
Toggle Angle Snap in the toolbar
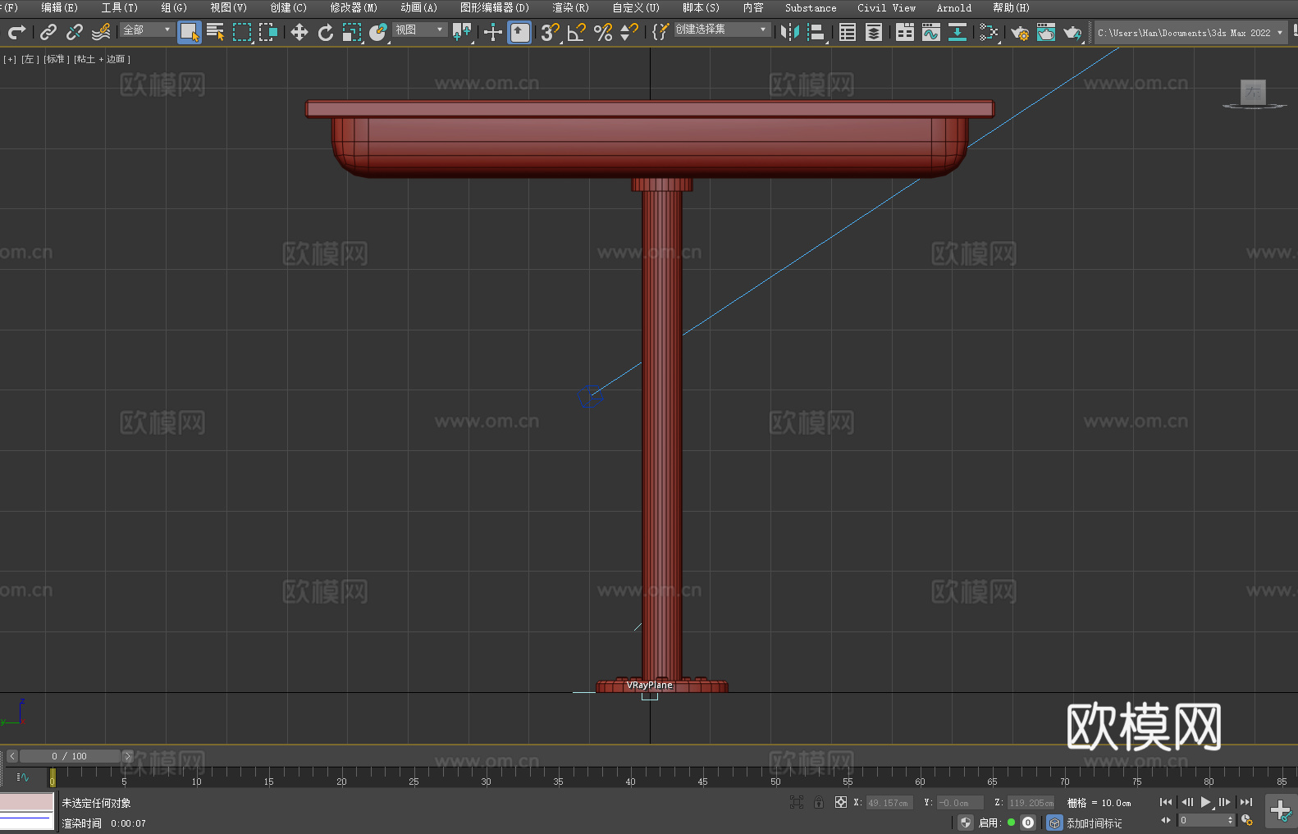click(x=577, y=33)
